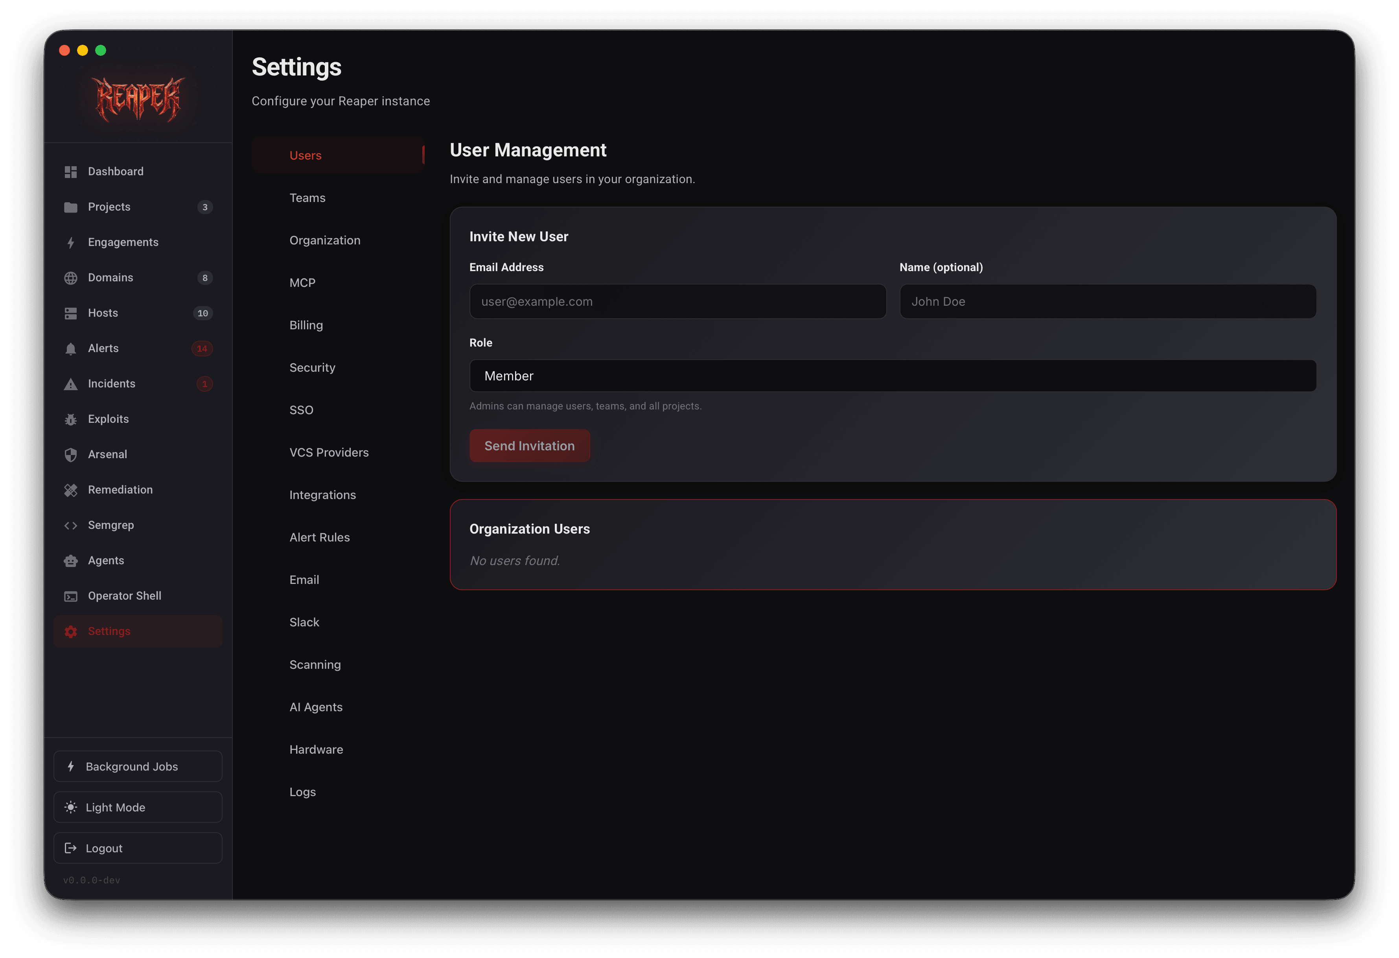Click the Incidents warning triangle icon

[x=70, y=384]
